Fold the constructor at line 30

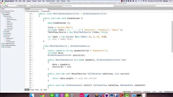coord(33,60)
